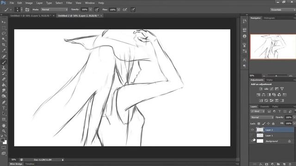Open the Styles panel tab
Viewport: 296px width, 166px height.
click(269, 80)
